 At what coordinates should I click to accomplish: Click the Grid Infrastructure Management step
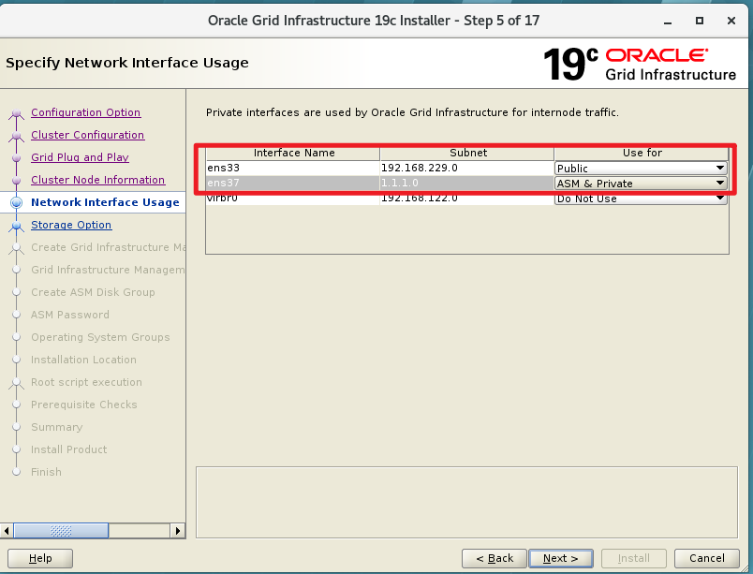click(x=108, y=270)
